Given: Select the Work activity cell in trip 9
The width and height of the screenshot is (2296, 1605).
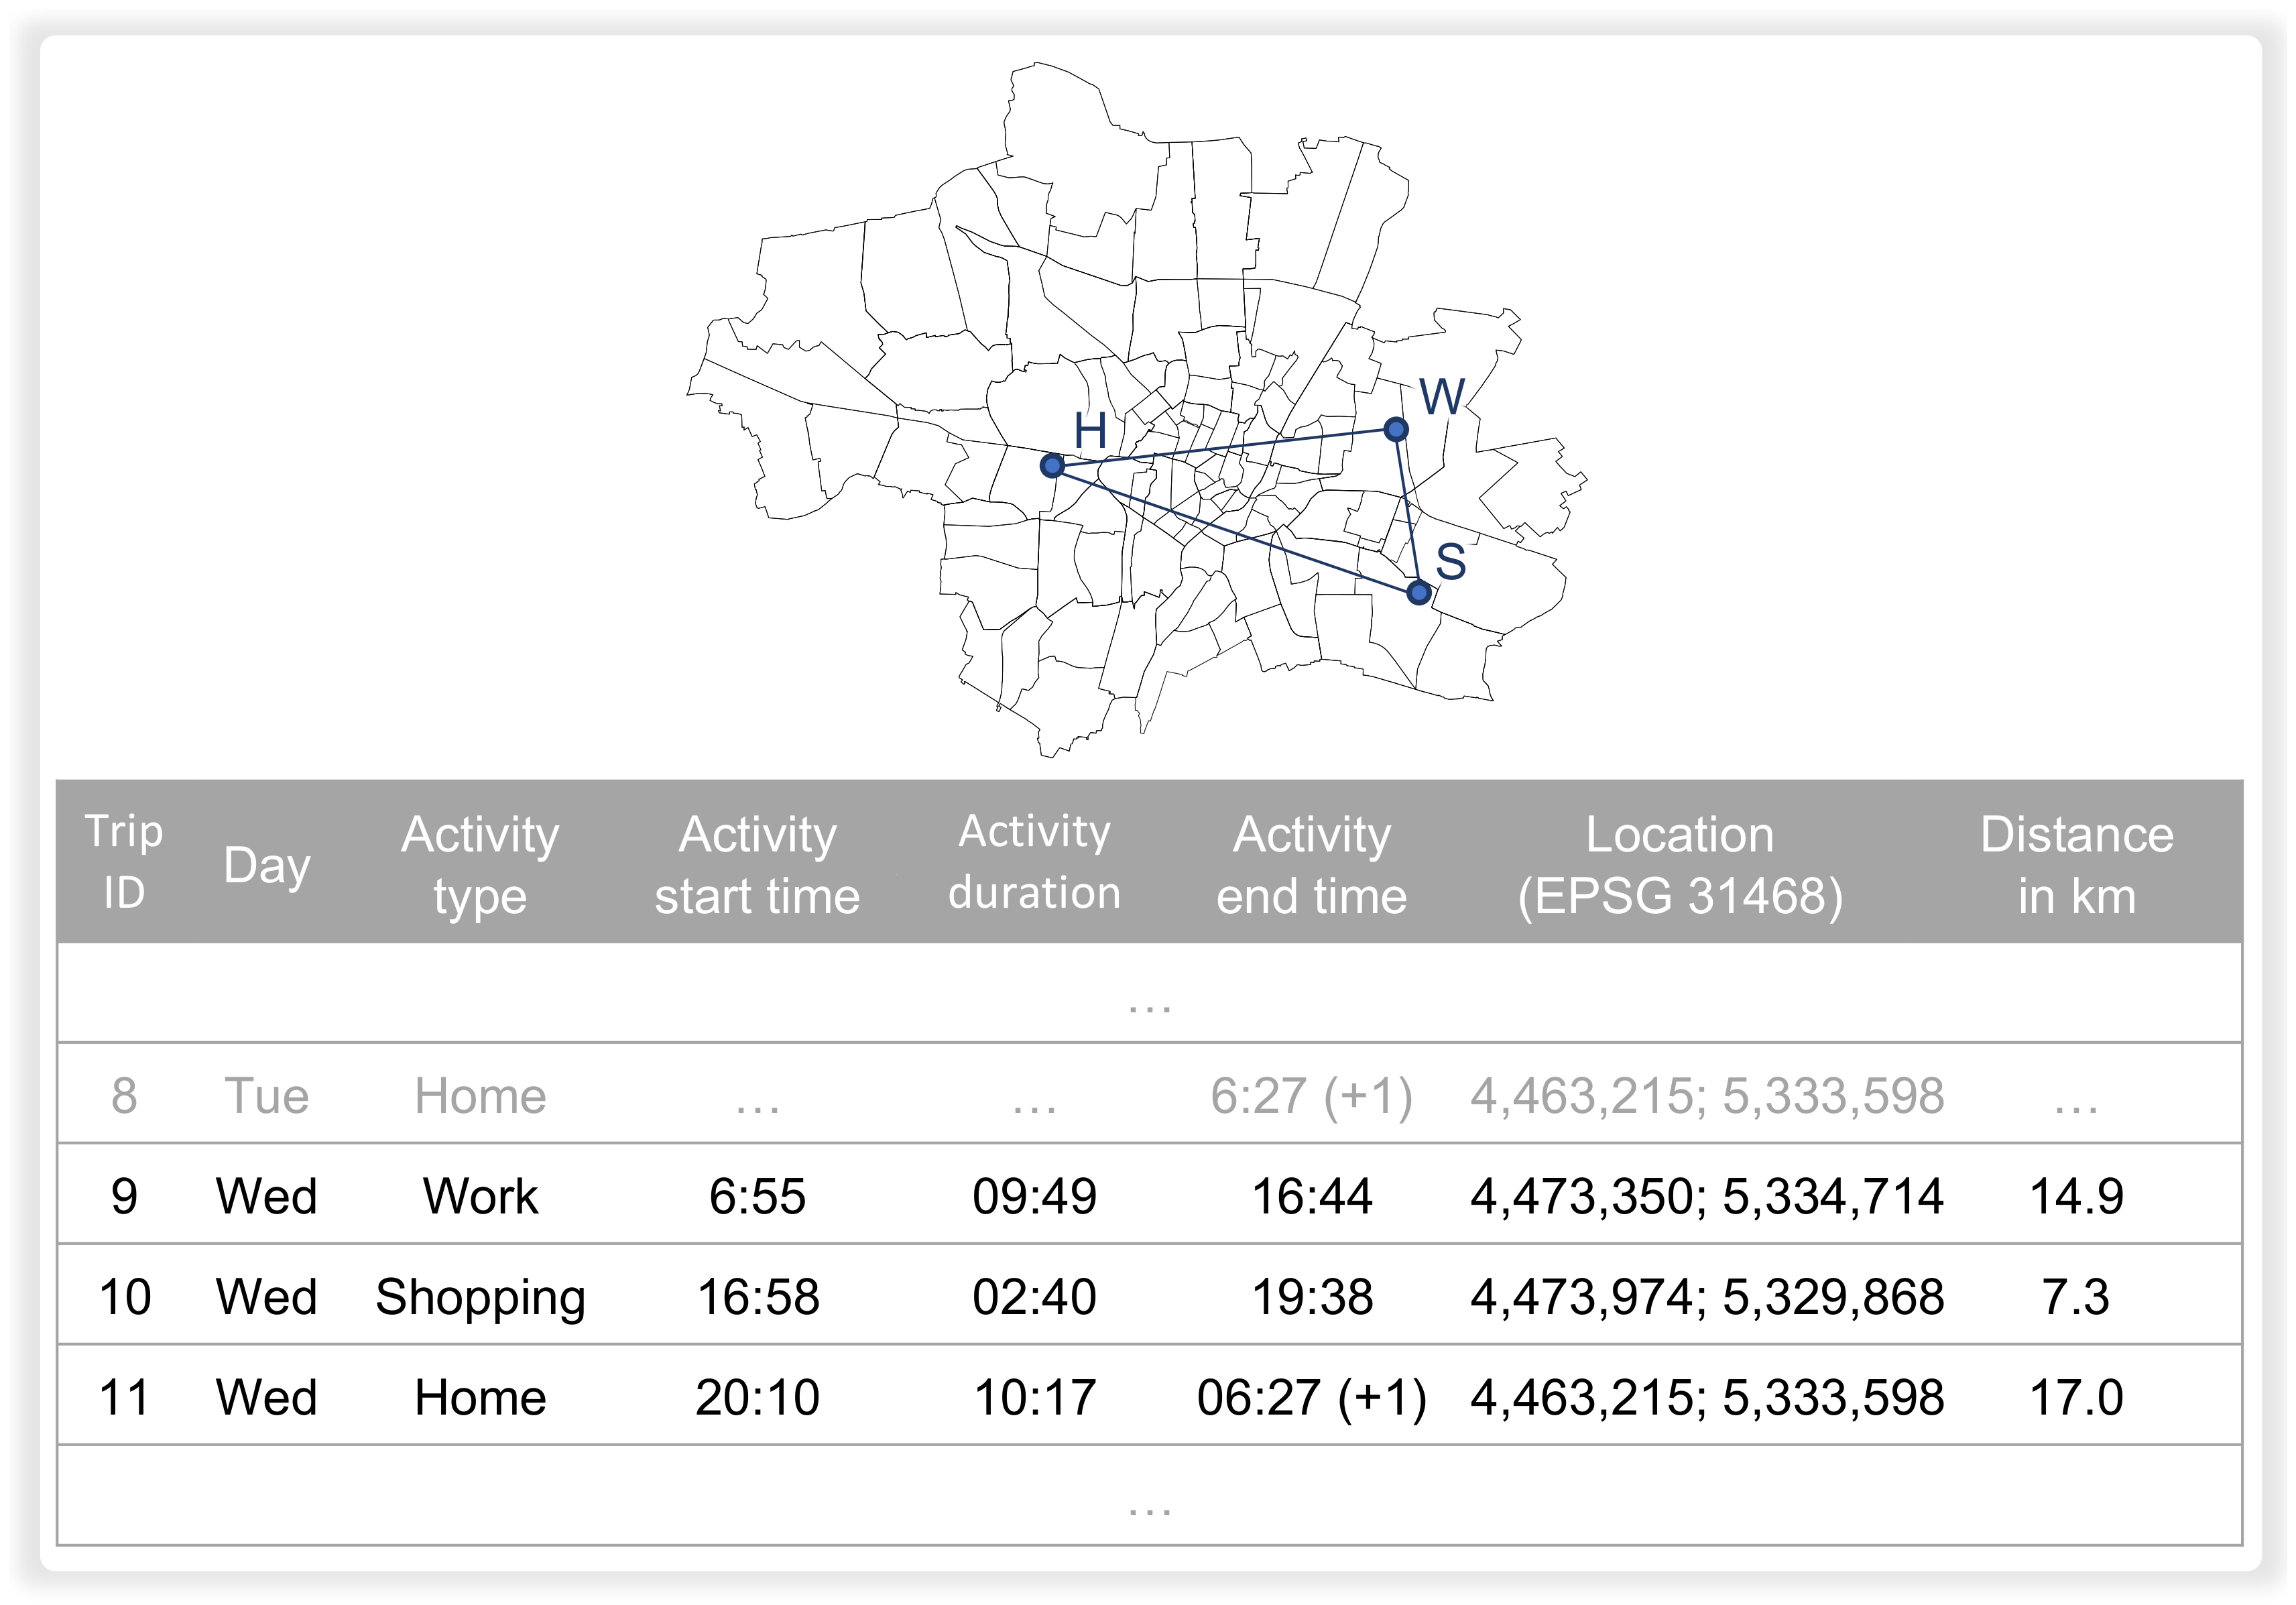Looking at the screenshot, I should tap(480, 1196).
